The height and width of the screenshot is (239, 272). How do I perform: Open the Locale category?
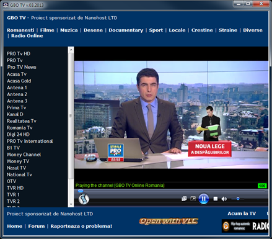177,30
